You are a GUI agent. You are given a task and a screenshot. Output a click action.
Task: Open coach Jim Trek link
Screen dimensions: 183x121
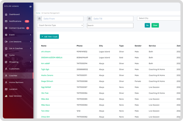click(x=45, y=93)
